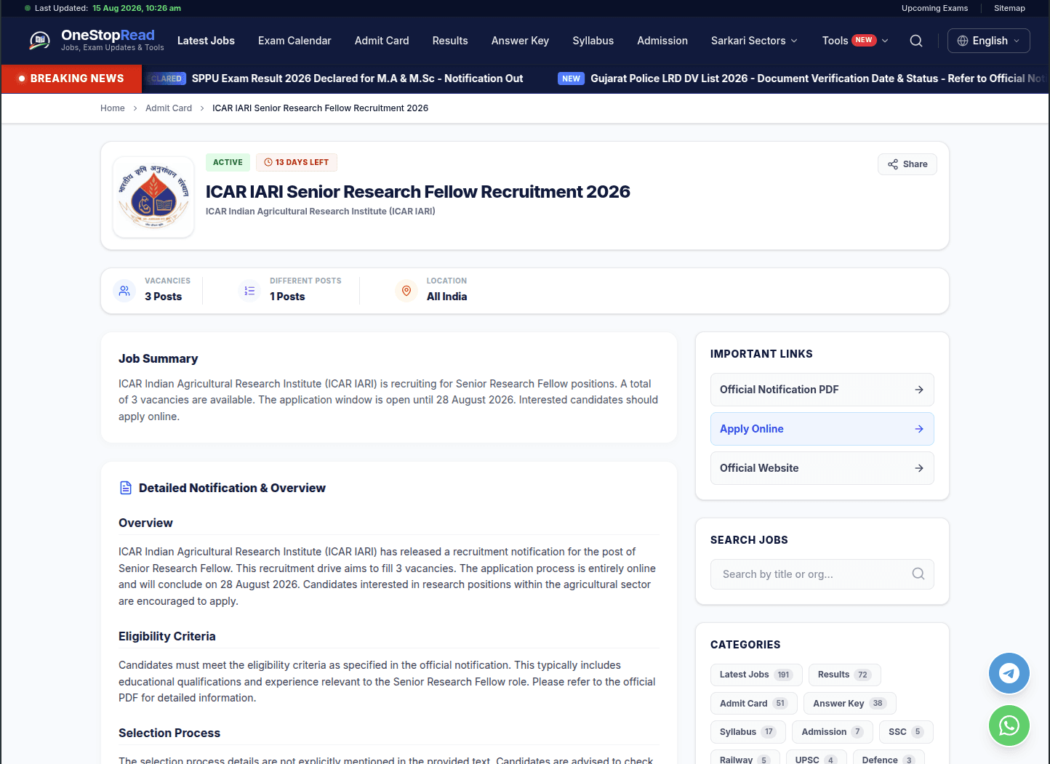The height and width of the screenshot is (764, 1050).
Task: Open the SPPU Exam Result 2026 news item
Action: [357, 79]
